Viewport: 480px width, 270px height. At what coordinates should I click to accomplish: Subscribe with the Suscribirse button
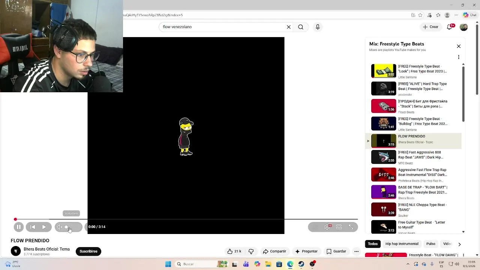click(x=88, y=251)
